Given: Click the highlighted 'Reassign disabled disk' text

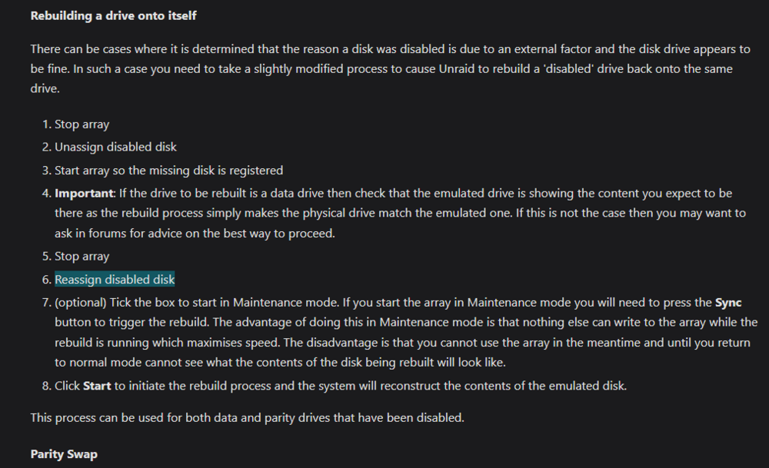Looking at the screenshot, I should (115, 279).
